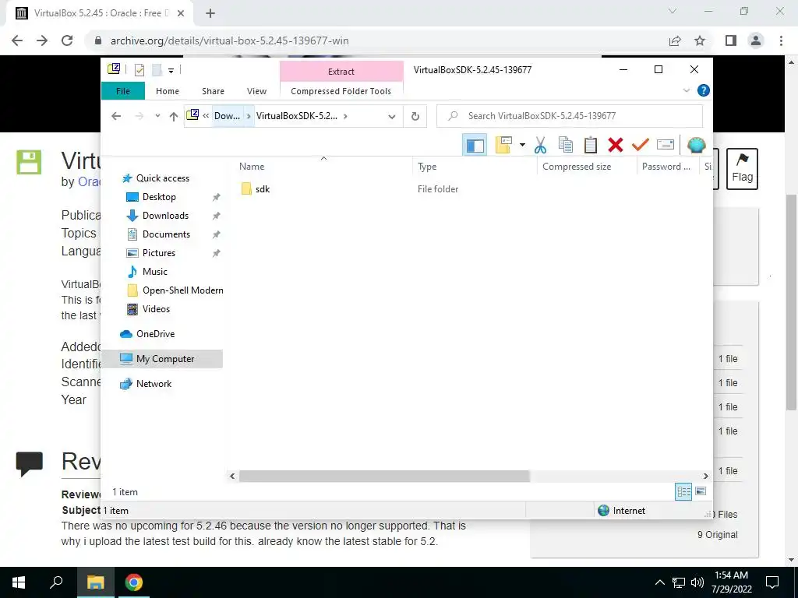Viewport: 798px width, 598px height.
Task: Switch to Large icons view
Action: 701,491
